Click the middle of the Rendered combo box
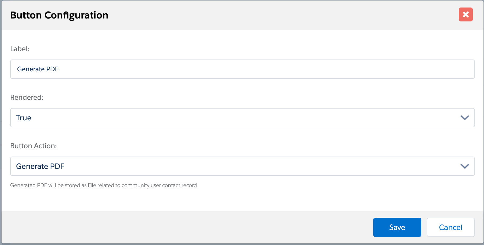This screenshot has height=245, width=484. (242, 118)
